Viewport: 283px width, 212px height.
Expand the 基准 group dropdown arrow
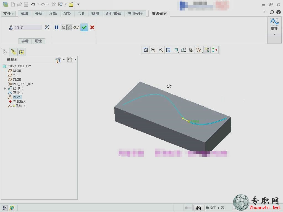274,34
